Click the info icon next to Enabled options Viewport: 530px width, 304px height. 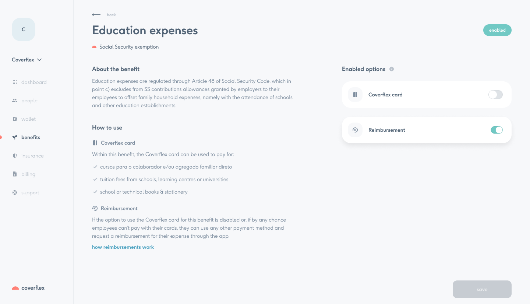[x=392, y=69]
